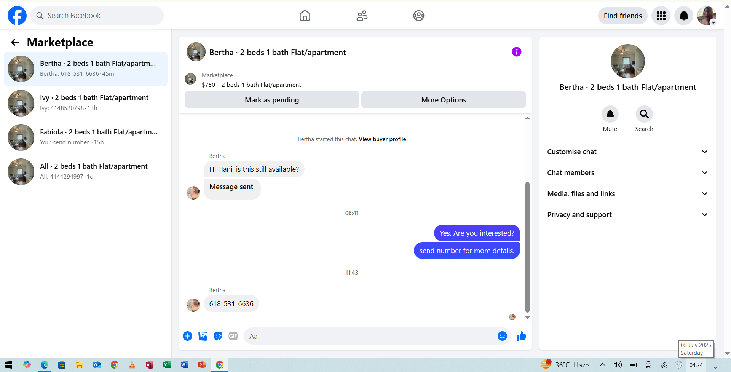Expand Chat members section
Viewport: 731px width, 372px height.
coord(627,173)
